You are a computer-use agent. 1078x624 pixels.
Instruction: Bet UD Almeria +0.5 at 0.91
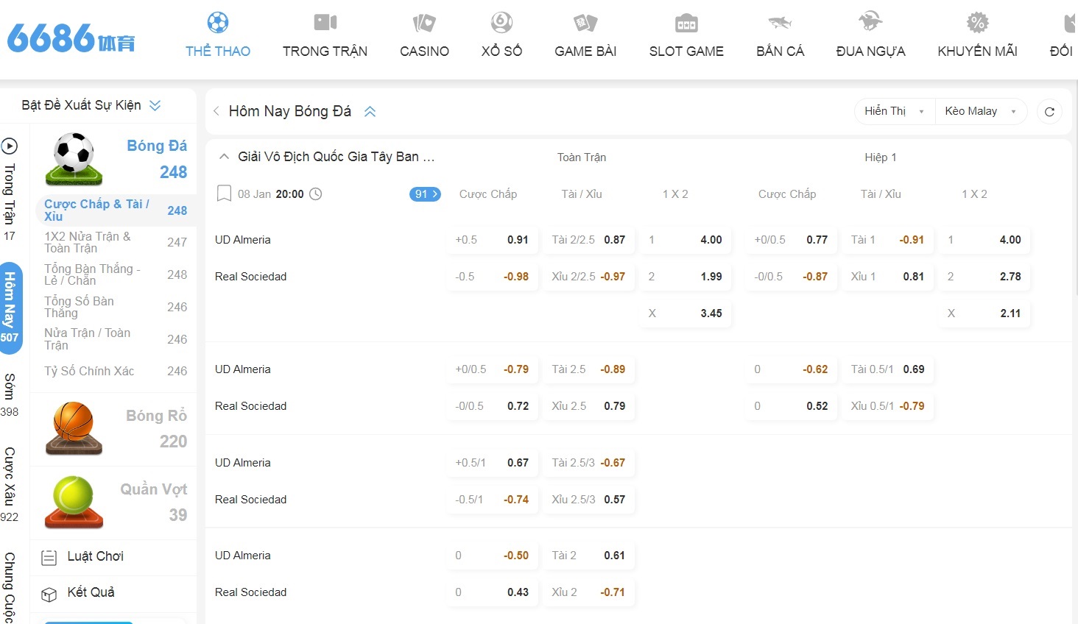(x=493, y=240)
